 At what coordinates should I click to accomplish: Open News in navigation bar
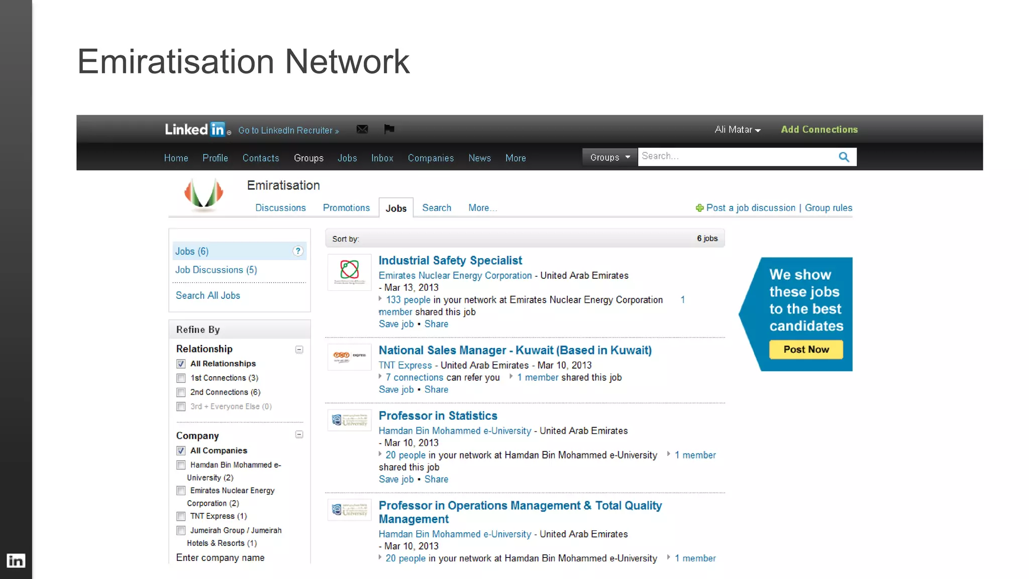pos(479,158)
